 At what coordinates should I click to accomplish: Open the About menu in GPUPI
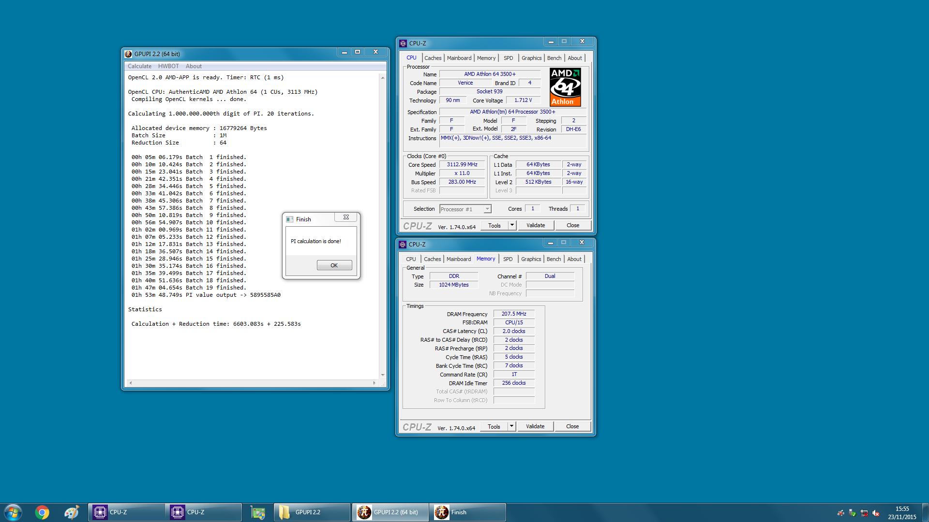tap(194, 66)
